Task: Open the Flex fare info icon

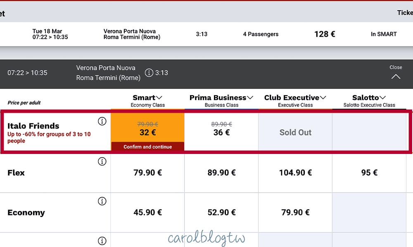Action: point(102,161)
